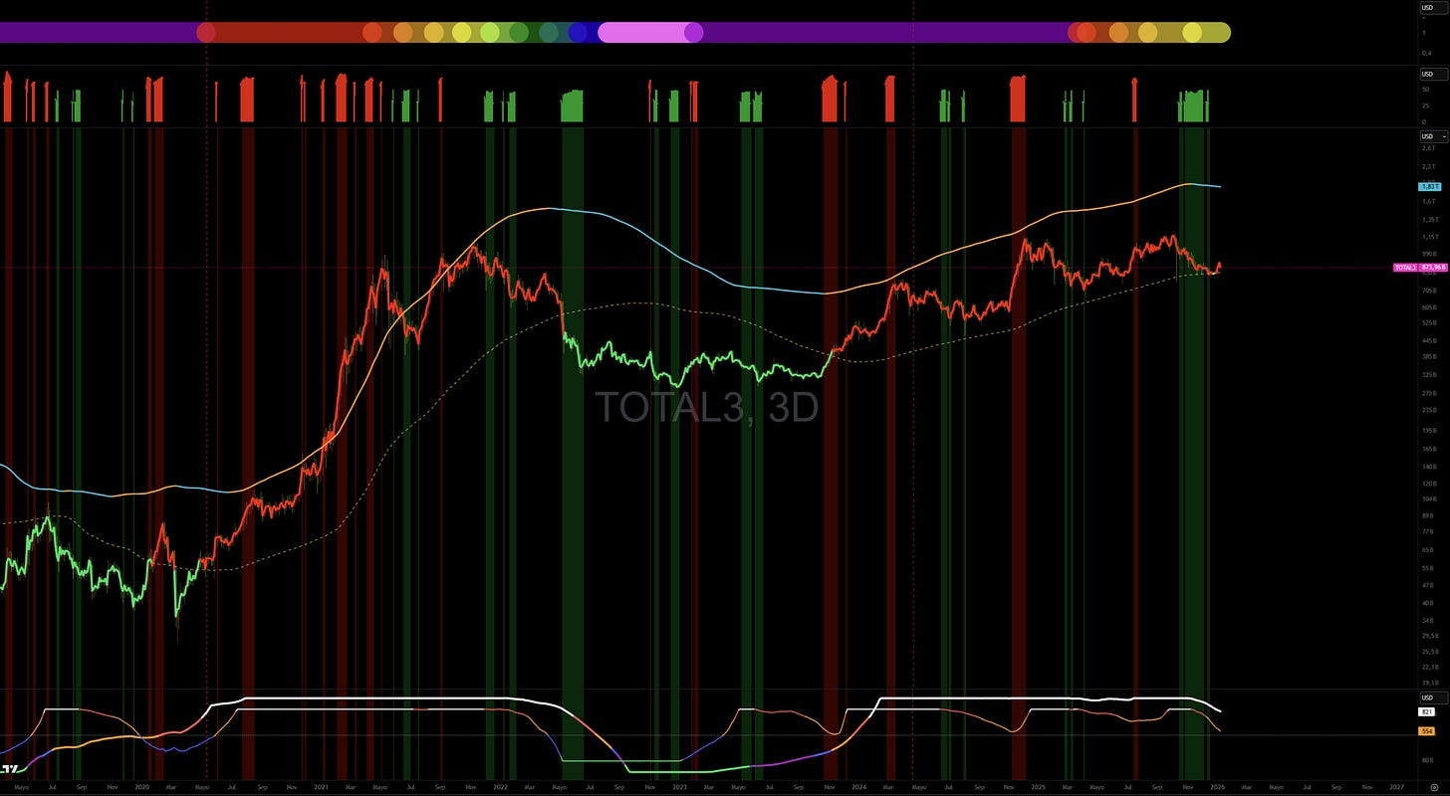Viewport: 1450px width, 796px height.
Task: Click the 0,4 value on the top pane scale
Action: (x=1426, y=52)
